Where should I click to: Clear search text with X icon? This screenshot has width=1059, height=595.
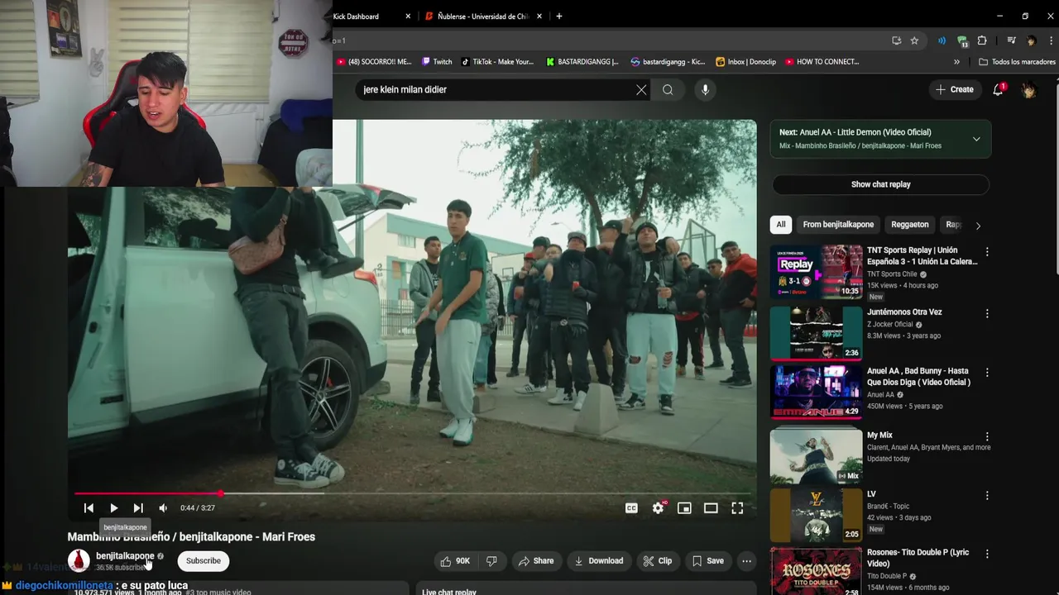641,89
